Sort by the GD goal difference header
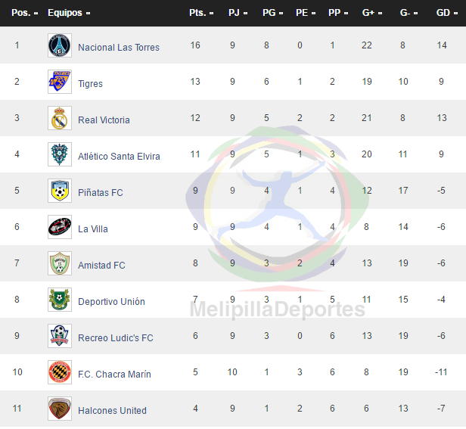The height and width of the screenshot is (429, 466). [x=446, y=13]
